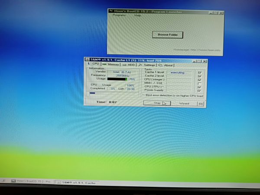Minimize the Hiren's BootCD launcher window
The image size is (260, 195).
tap(210, 13)
